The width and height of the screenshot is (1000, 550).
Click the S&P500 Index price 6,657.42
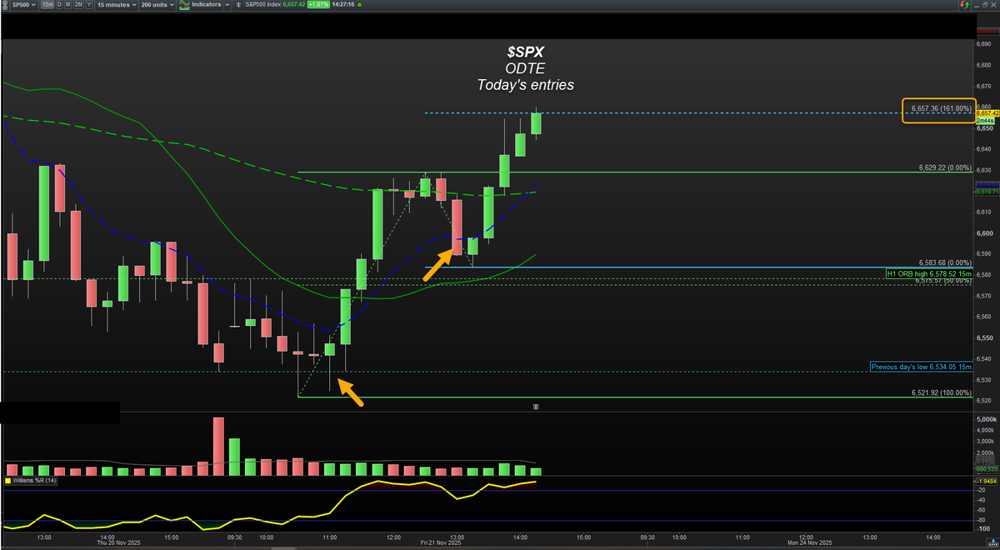coord(293,5)
